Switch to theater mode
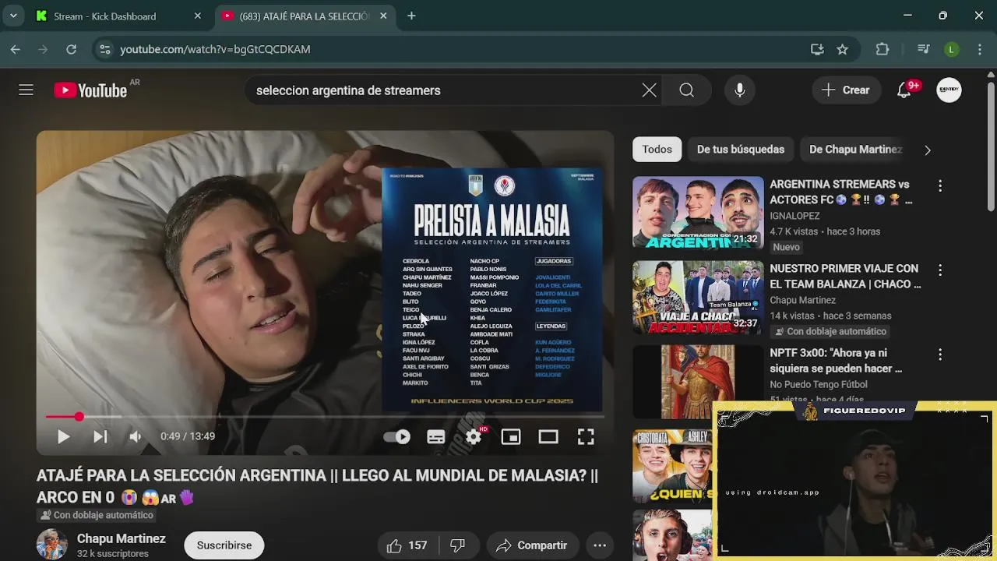The image size is (997, 561). point(548,436)
